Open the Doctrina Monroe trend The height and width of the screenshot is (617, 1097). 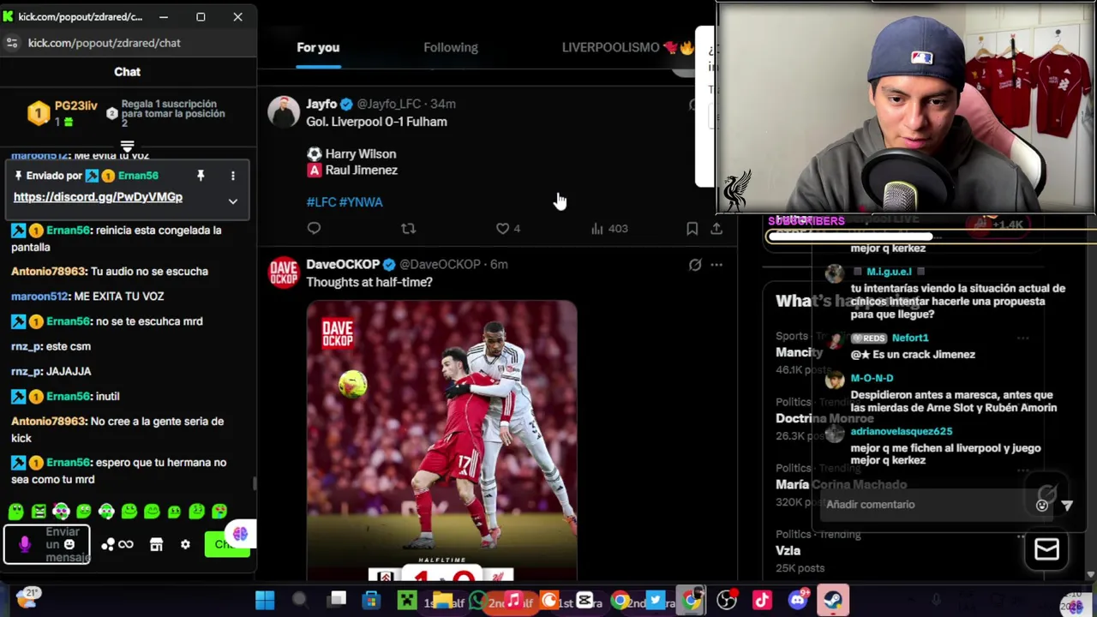tap(824, 418)
